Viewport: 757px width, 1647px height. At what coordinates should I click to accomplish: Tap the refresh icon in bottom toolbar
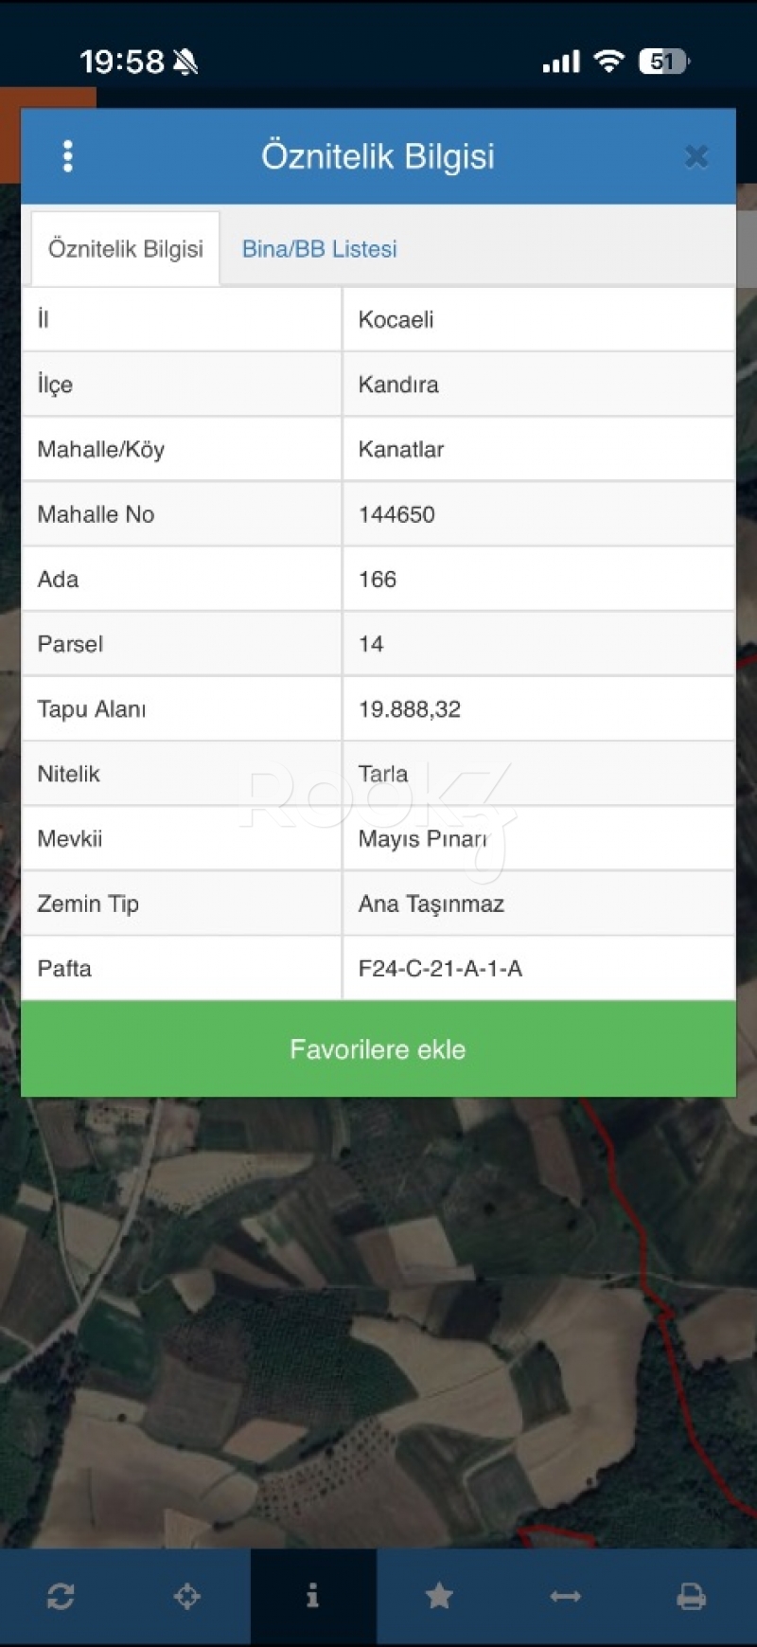pos(62,1597)
